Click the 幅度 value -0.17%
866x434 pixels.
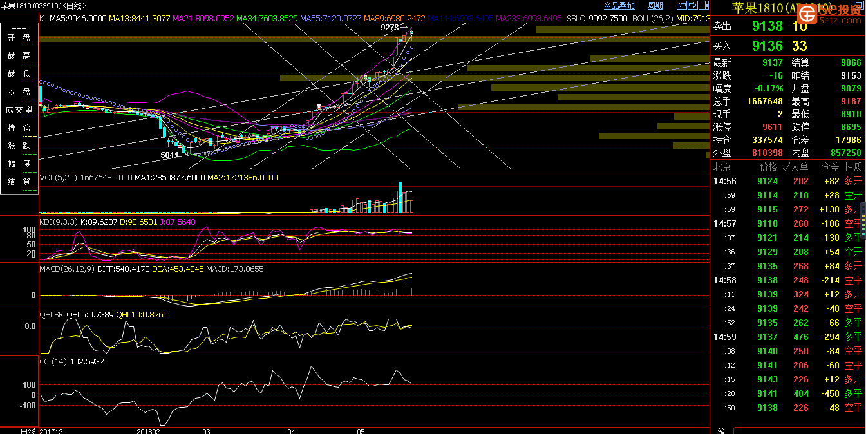[769, 88]
